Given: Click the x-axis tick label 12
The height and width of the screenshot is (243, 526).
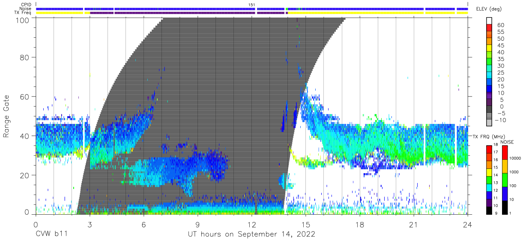Looking at the screenshot, I should [252, 225].
